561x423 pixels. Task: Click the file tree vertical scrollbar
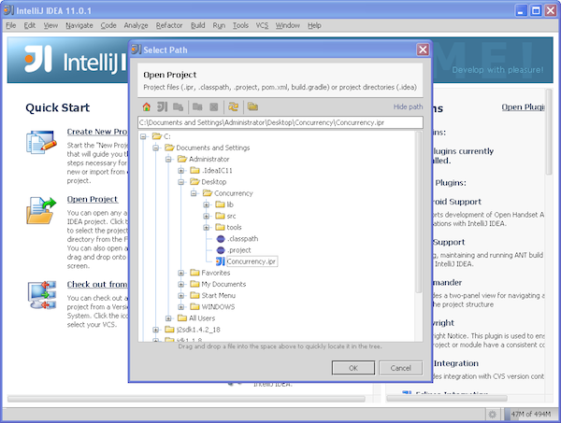[x=418, y=211]
